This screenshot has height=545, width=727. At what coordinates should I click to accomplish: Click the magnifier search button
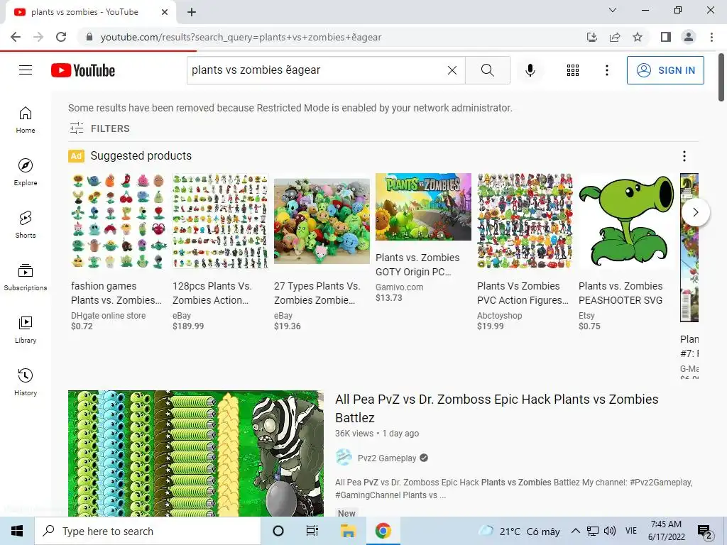487,70
